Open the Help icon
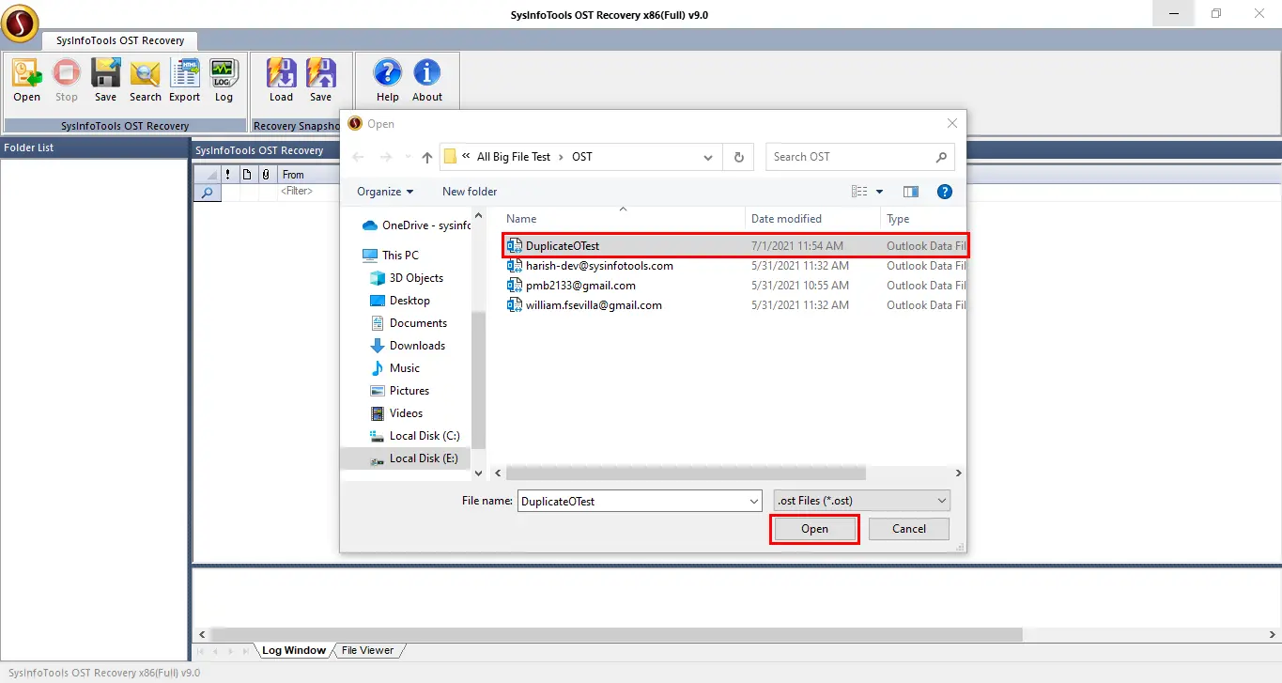 [388, 80]
